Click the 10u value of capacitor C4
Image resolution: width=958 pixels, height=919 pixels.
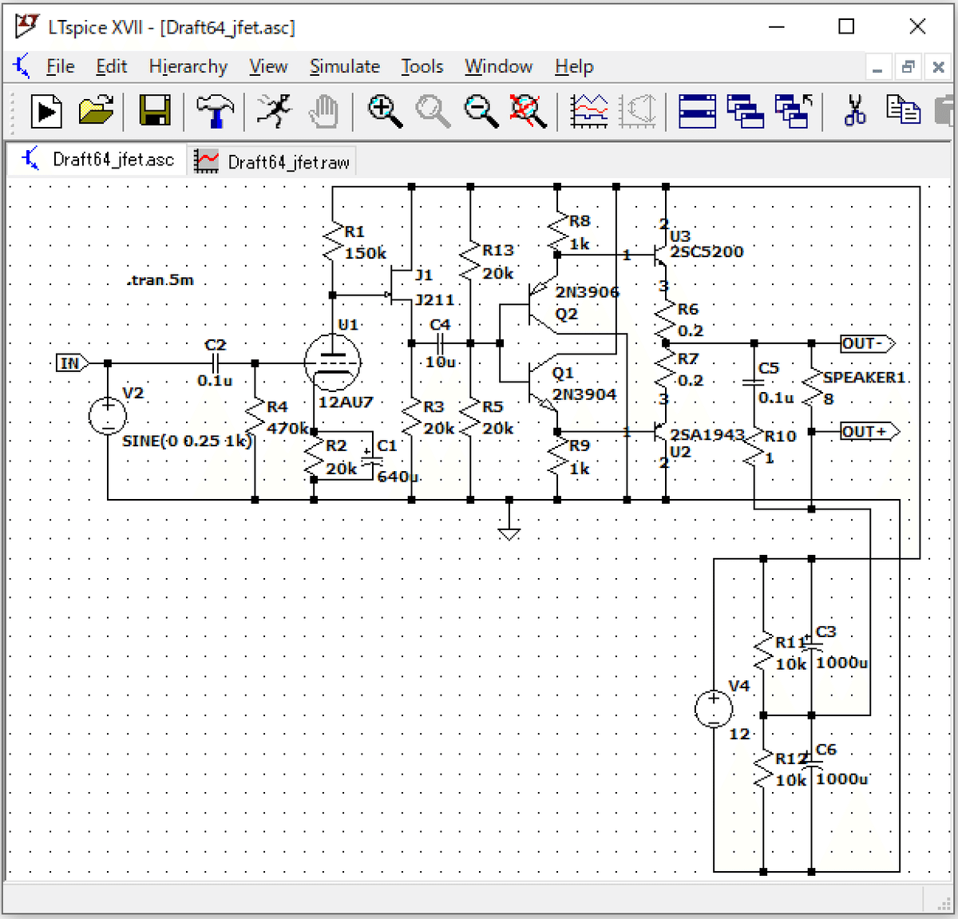(441, 361)
